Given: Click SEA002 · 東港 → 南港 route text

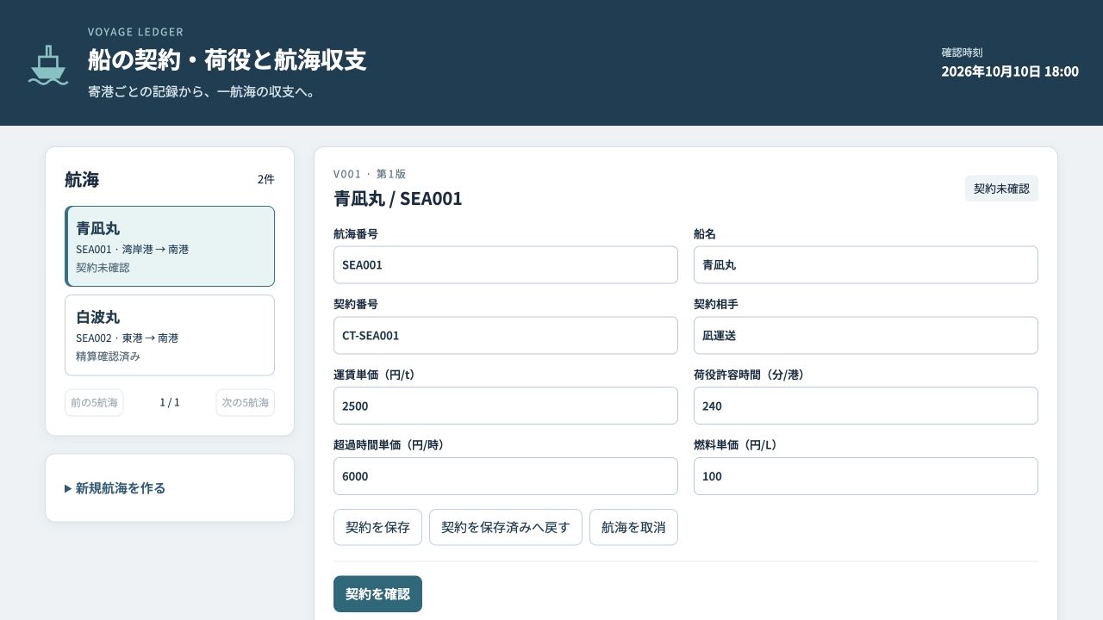Looking at the screenshot, I should [x=127, y=338].
